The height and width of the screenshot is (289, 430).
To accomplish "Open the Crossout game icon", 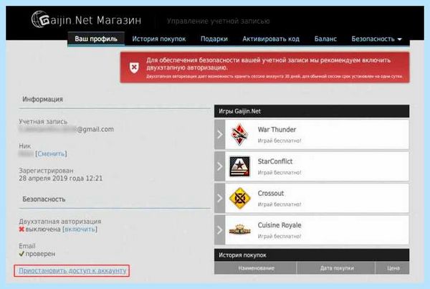I will pyautogui.click(x=239, y=198).
